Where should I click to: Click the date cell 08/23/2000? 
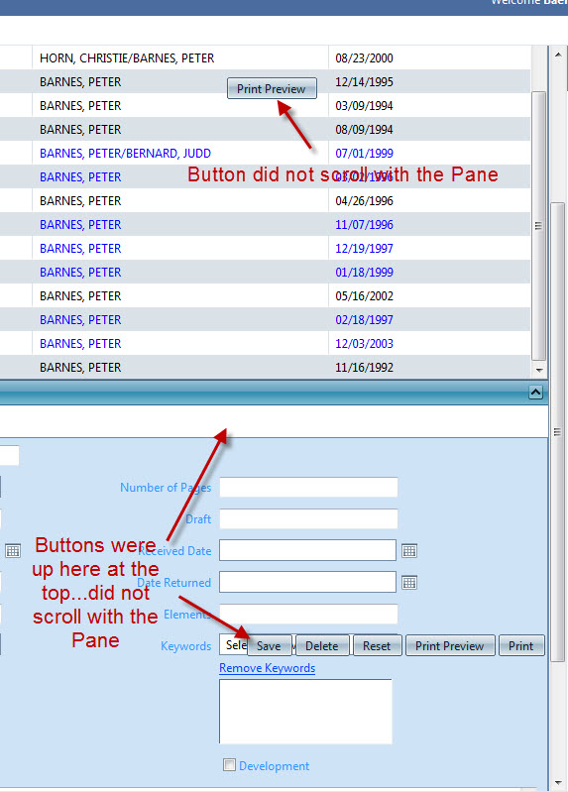[x=365, y=58]
